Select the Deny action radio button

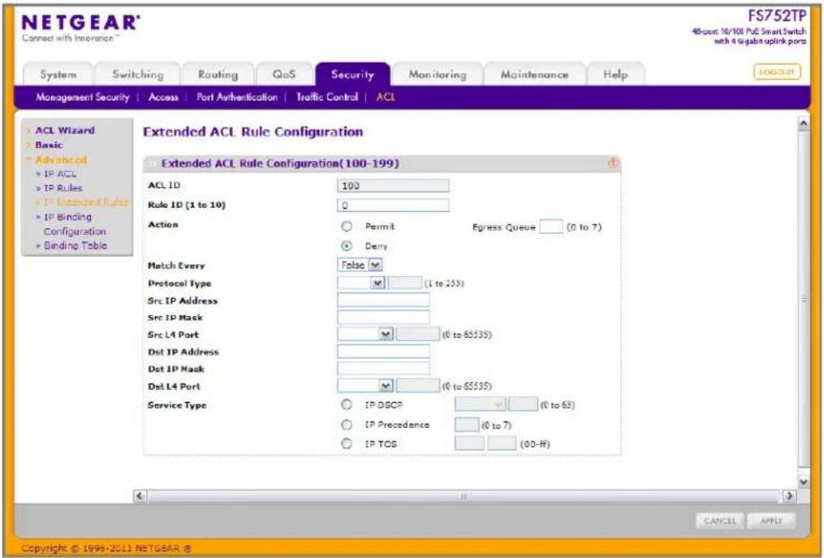point(347,245)
